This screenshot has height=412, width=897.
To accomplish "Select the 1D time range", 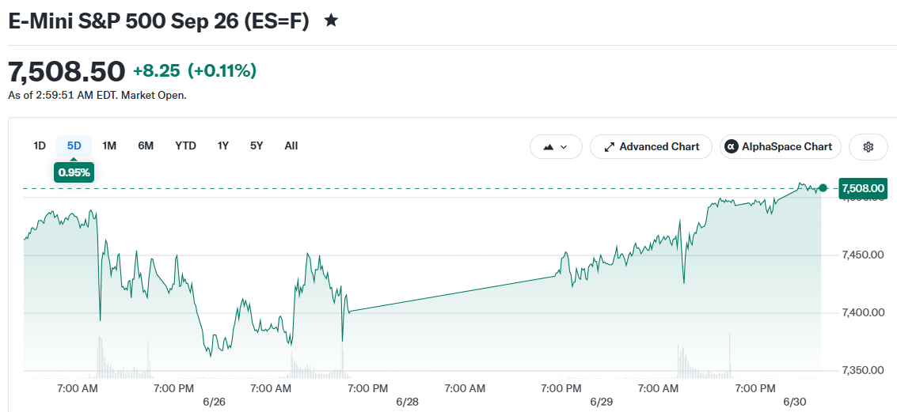I will pyautogui.click(x=40, y=146).
